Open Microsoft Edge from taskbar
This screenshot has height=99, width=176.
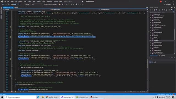coord(38,97)
